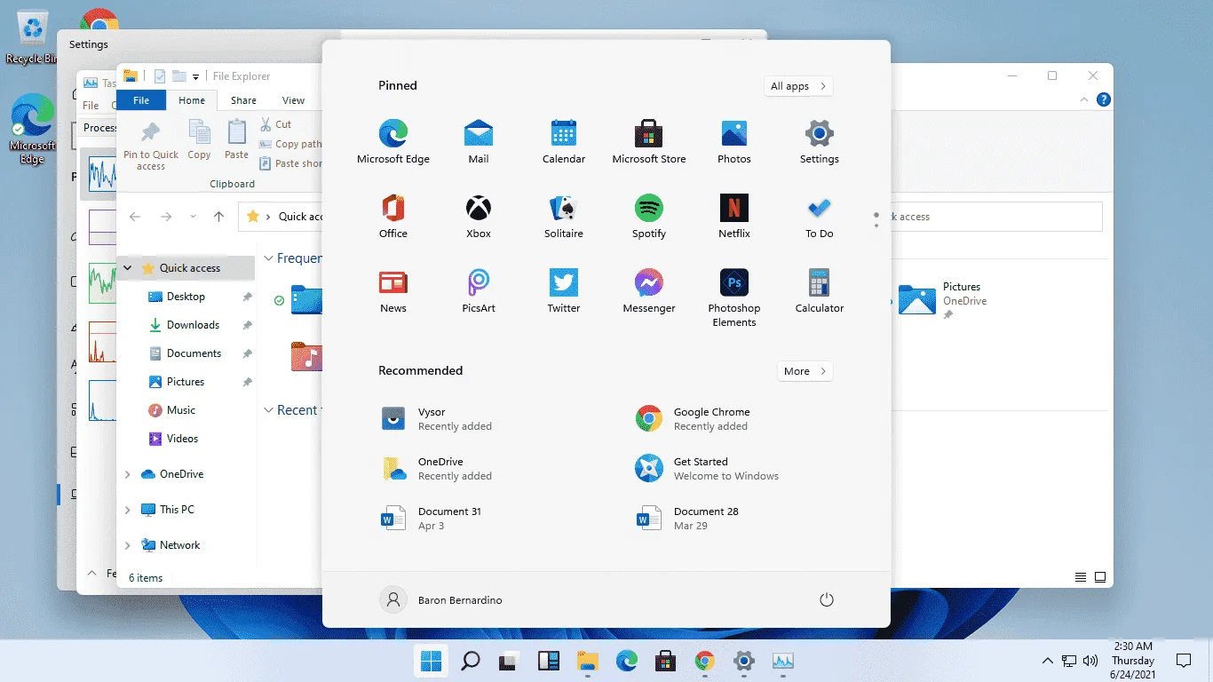This screenshot has width=1213, height=682.
Task: Open the recent locations dropdown in File Explorer
Action: coord(193,217)
